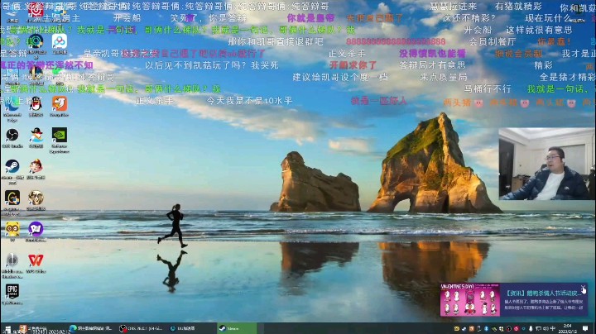The height and width of the screenshot is (334, 596).
Task: Toggle the 中 input method tray indicator
Action: pos(553,329)
